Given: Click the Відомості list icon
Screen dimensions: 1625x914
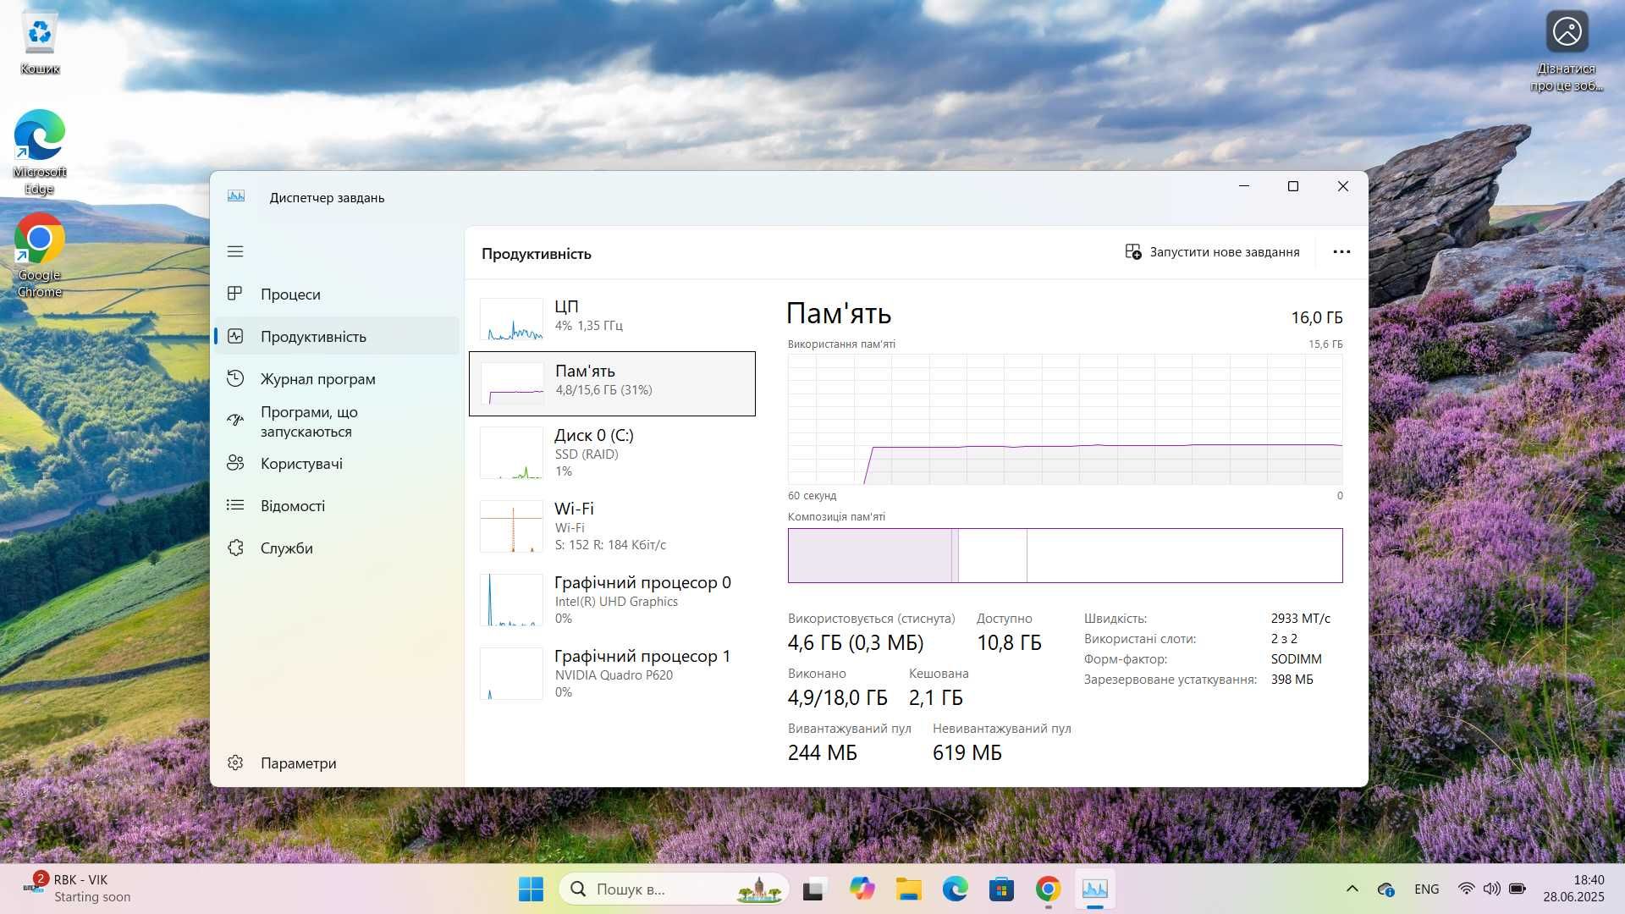Looking at the screenshot, I should click(x=235, y=505).
